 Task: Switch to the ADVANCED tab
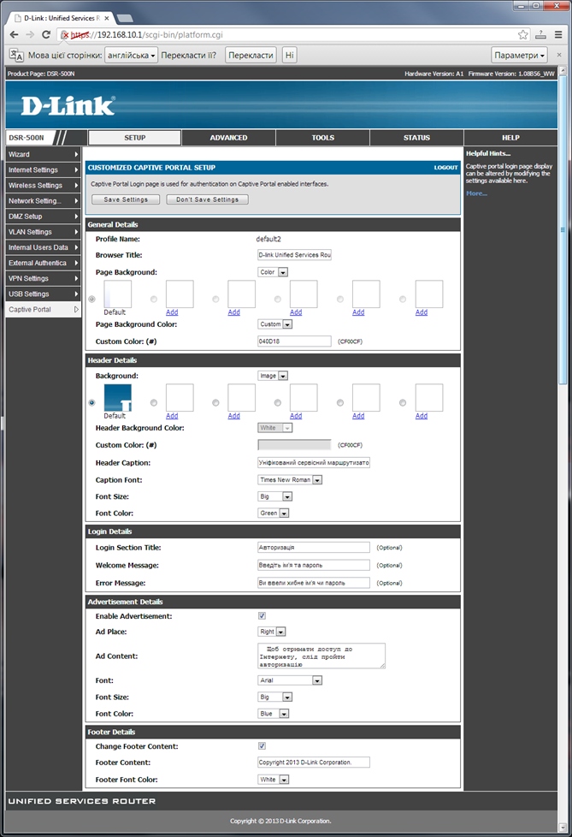pyautogui.click(x=228, y=138)
